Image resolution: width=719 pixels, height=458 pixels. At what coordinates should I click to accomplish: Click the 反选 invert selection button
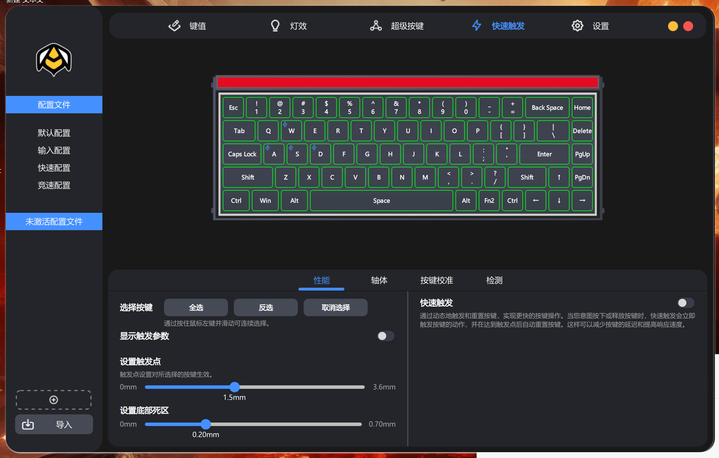(x=266, y=307)
